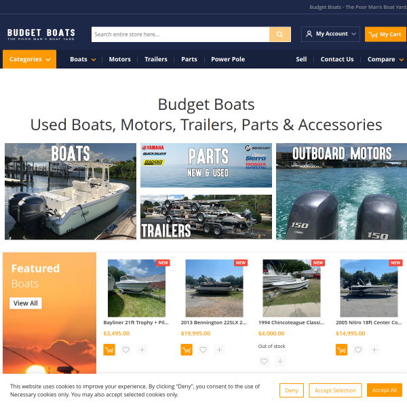
Task: Open the Categories dropdown
Action: 30,59
